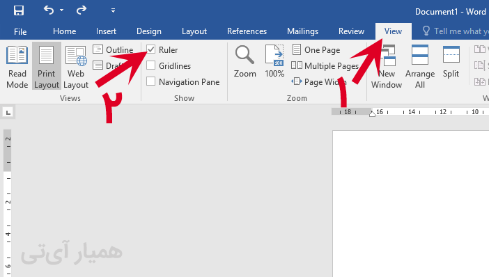Open the Zoom dialog with magnifier icon
The image size is (489, 277).
pyautogui.click(x=244, y=61)
